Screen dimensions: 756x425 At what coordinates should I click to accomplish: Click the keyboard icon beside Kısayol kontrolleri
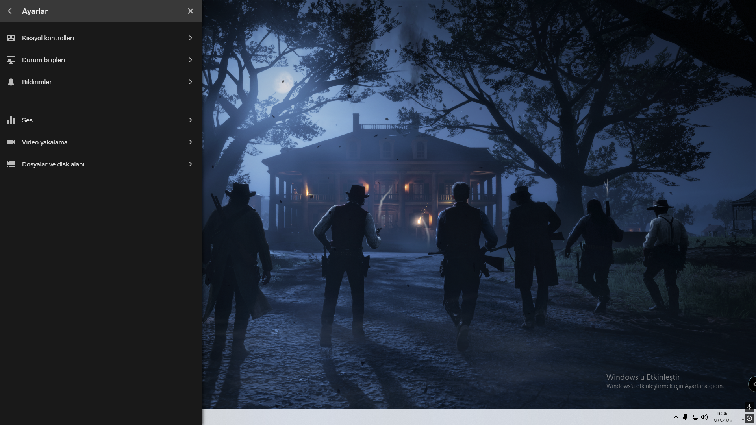tap(11, 38)
